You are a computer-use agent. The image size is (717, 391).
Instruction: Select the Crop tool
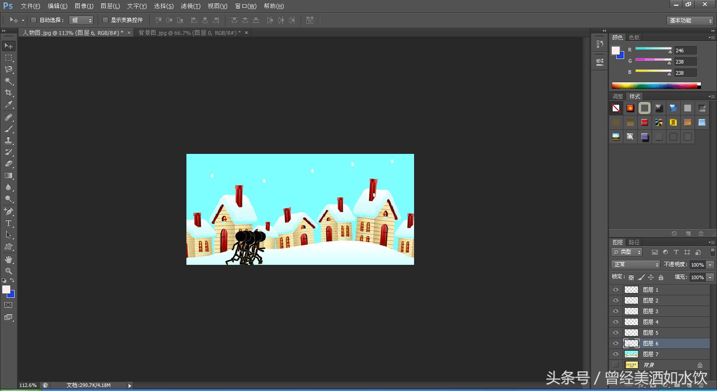[9, 93]
